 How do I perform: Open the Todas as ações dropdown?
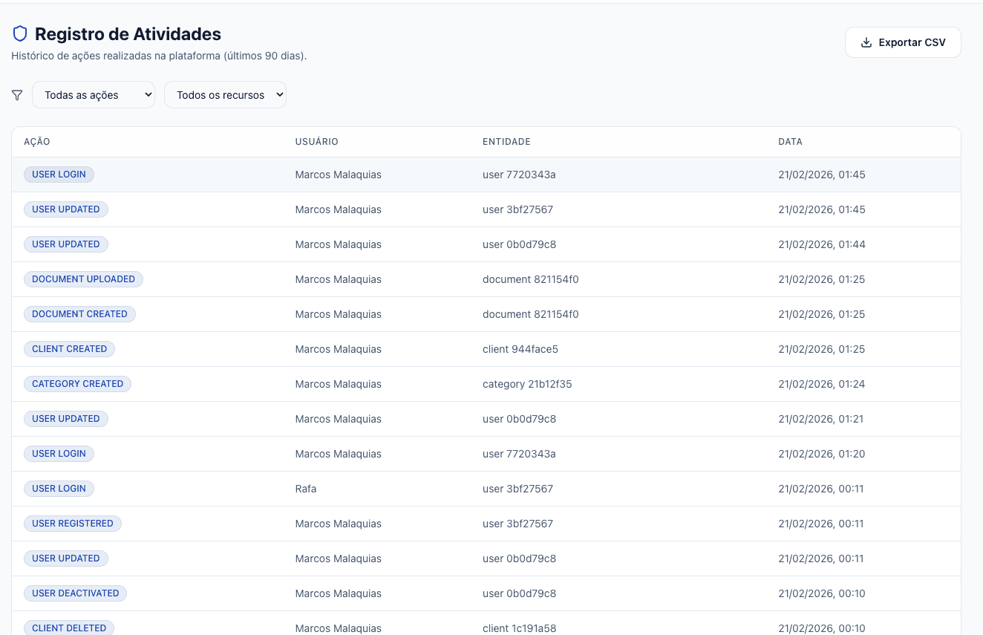94,95
